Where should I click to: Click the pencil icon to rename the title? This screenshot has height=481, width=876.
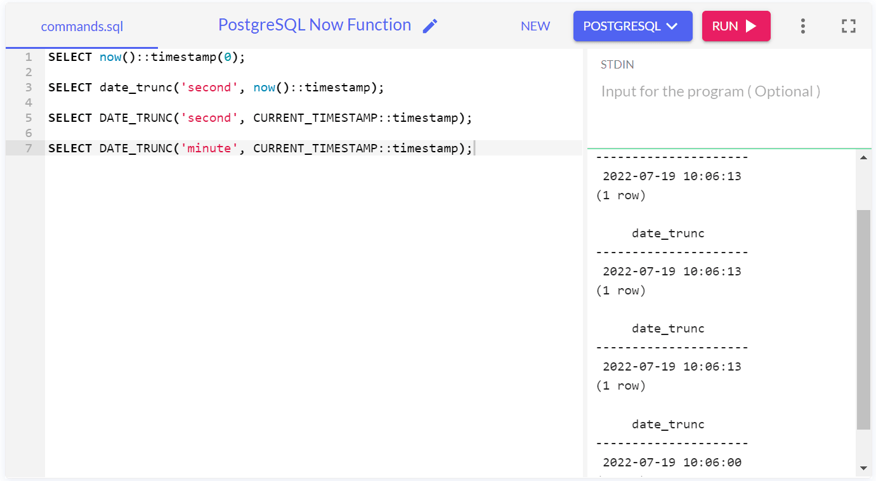pos(430,26)
